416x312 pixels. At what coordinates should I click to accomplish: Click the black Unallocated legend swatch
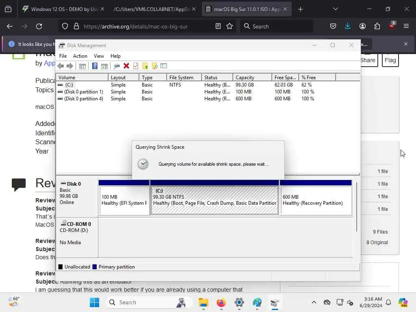[61, 267]
